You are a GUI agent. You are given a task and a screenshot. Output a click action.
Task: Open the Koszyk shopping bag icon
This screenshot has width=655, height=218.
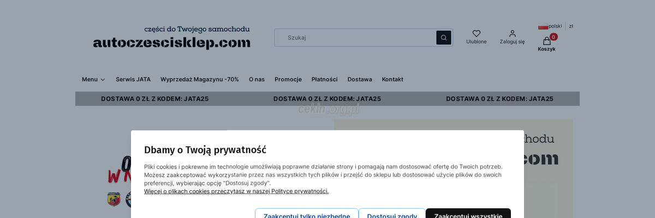(x=546, y=41)
